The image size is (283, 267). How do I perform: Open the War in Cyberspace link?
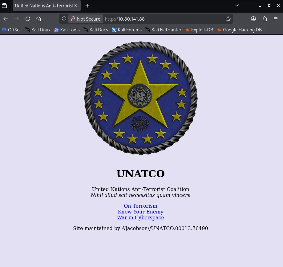(140, 217)
